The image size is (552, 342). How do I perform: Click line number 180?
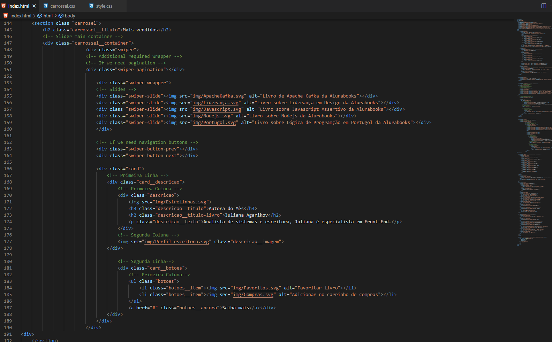[8, 262]
